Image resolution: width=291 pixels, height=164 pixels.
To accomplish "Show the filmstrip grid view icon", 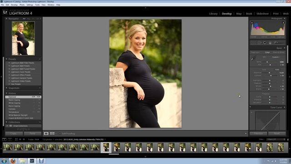I will click(16, 139).
